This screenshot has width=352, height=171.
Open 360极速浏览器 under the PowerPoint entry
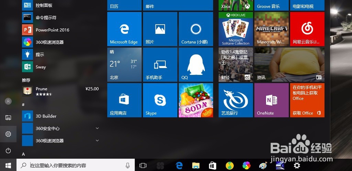pos(61,42)
